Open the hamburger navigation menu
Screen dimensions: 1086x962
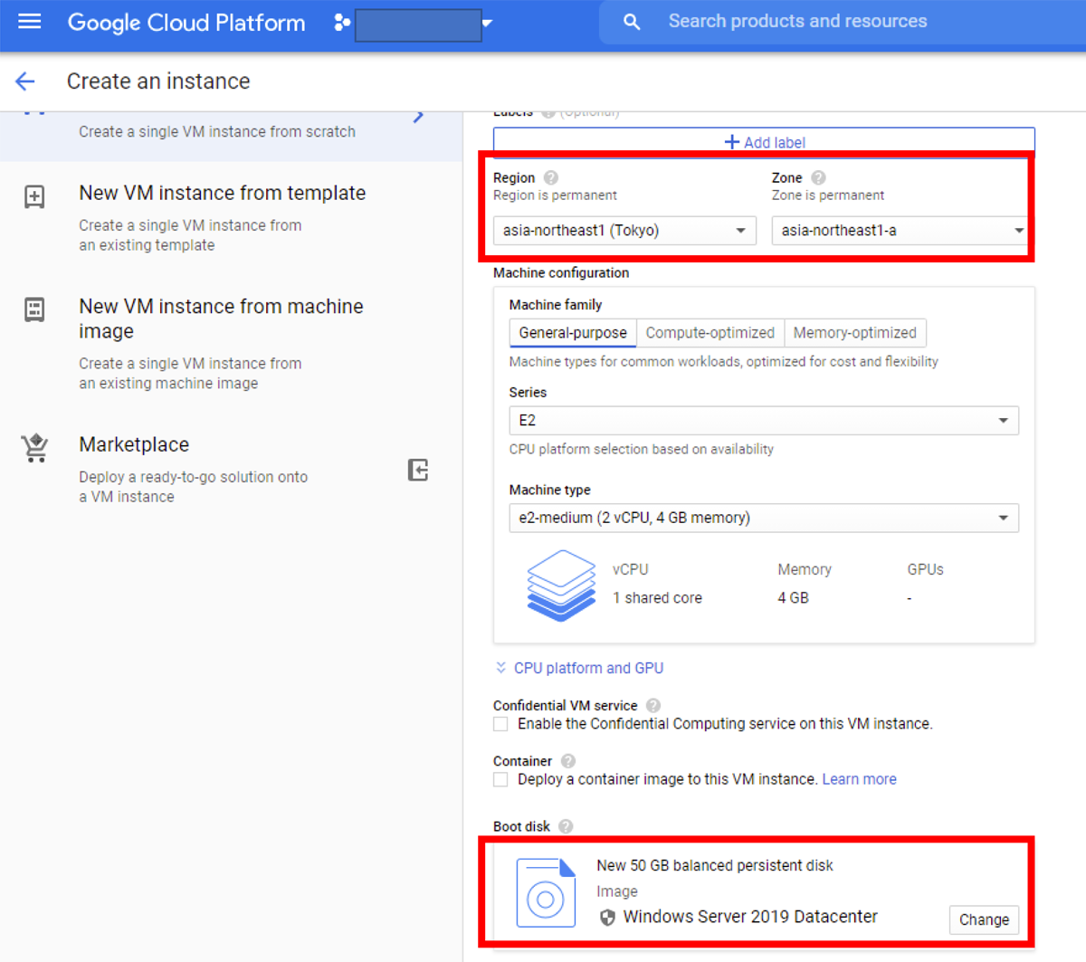30,22
